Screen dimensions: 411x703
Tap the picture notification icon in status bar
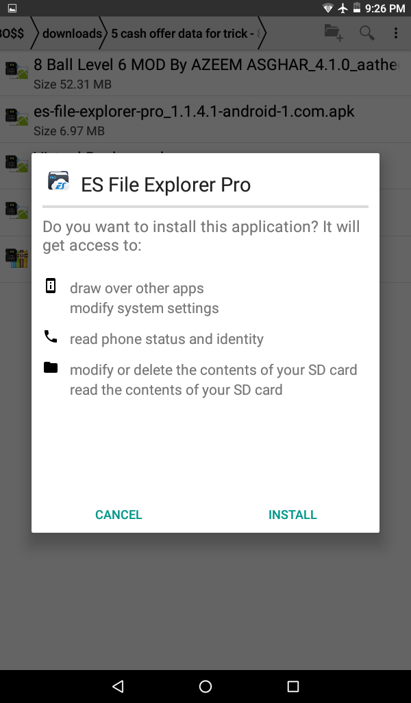(12, 8)
